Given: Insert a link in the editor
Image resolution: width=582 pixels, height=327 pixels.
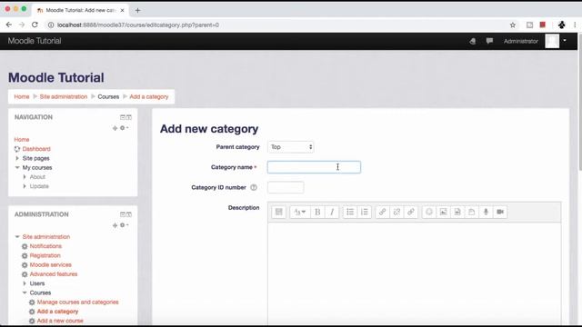Looking at the screenshot, I should click(x=382, y=212).
